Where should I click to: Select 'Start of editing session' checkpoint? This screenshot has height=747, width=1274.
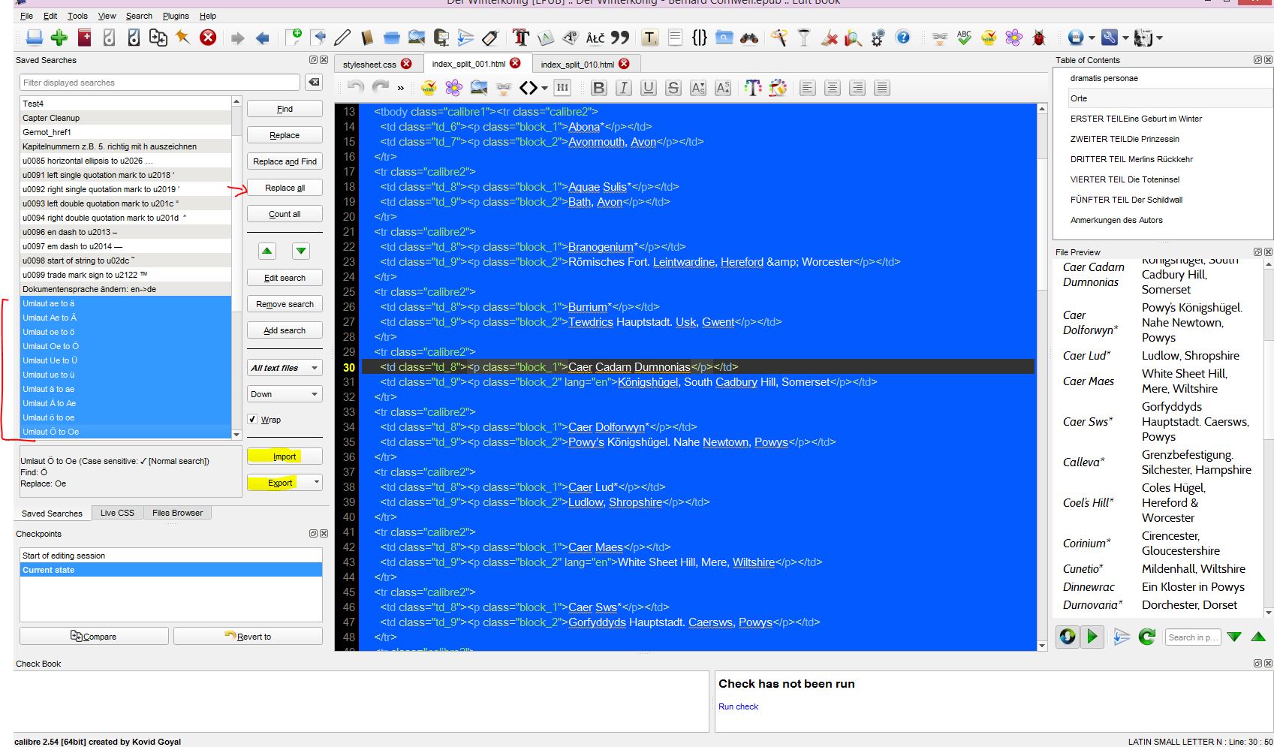[170, 556]
